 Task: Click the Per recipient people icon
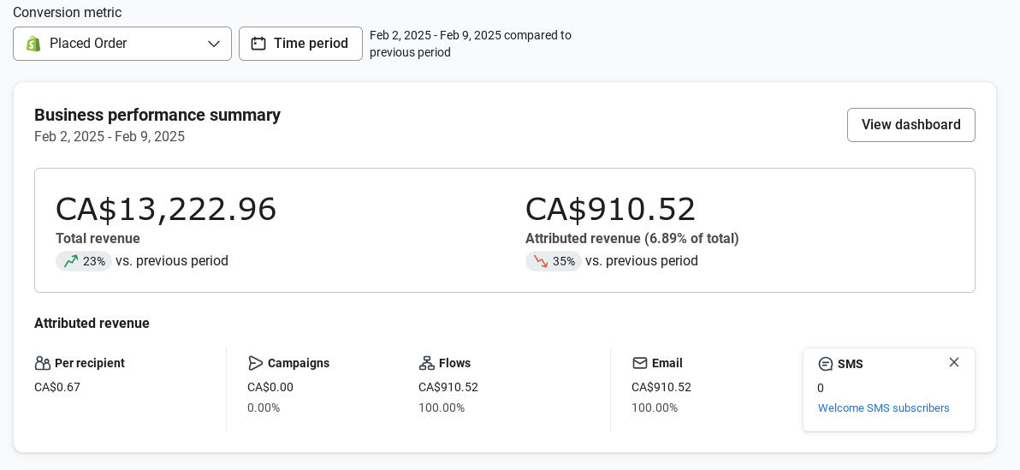(43, 363)
